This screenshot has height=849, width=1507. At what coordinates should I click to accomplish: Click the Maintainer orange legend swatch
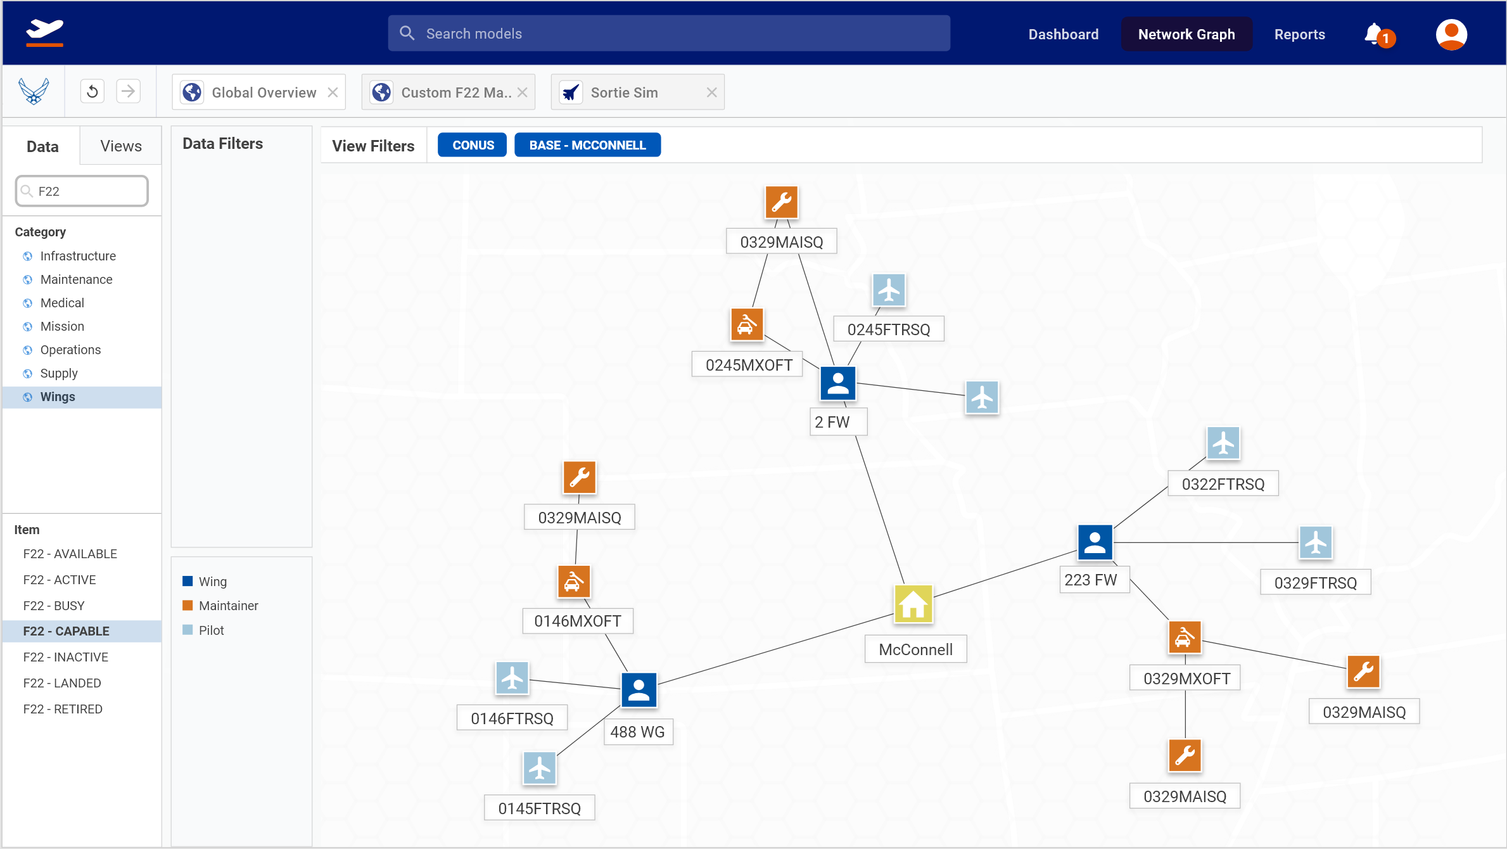point(188,606)
